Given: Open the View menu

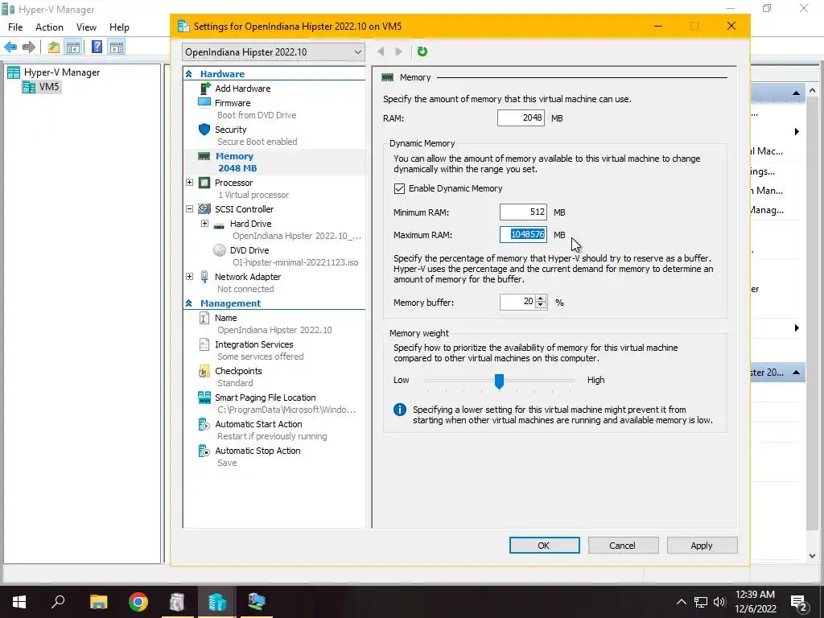Looking at the screenshot, I should tap(86, 27).
